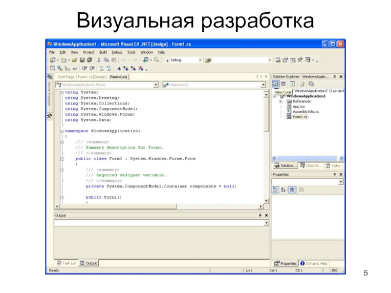This screenshot has width=391, height=293.
Task: Toggle auto-hide pin on Properties panel
Action: (335, 174)
